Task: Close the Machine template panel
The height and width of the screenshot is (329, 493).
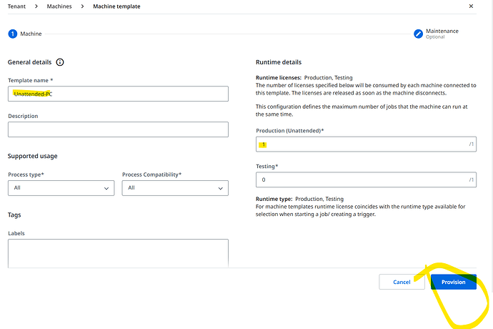Action: [x=471, y=6]
